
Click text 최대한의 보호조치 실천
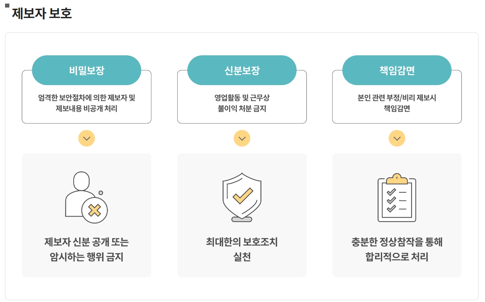tap(242, 250)
